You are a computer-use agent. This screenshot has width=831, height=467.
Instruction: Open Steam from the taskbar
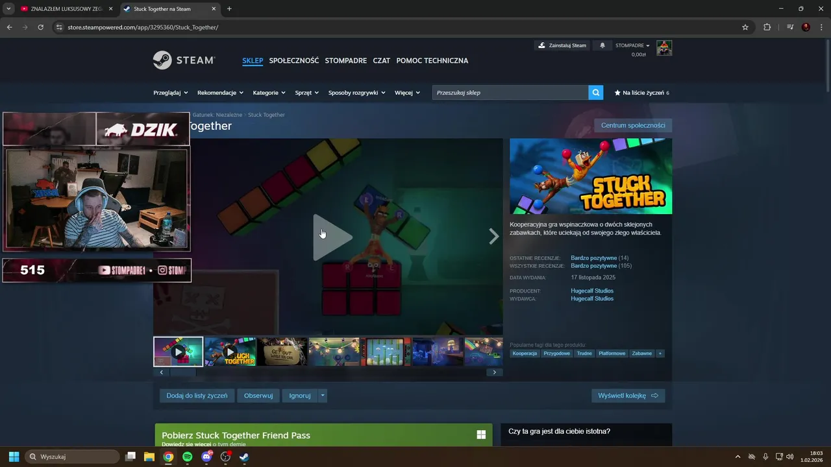(x=244, y=457)
